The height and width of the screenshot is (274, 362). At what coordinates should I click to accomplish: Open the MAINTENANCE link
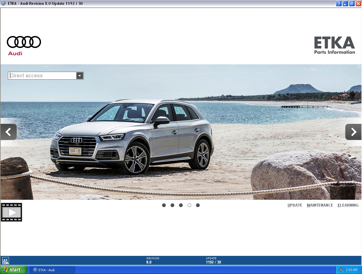[320, 205]
